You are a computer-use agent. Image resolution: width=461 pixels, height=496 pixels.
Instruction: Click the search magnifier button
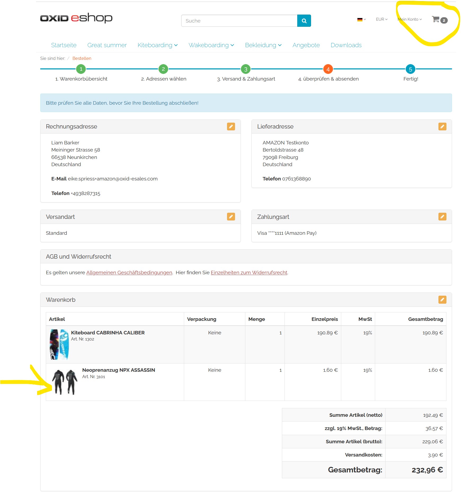304,21
